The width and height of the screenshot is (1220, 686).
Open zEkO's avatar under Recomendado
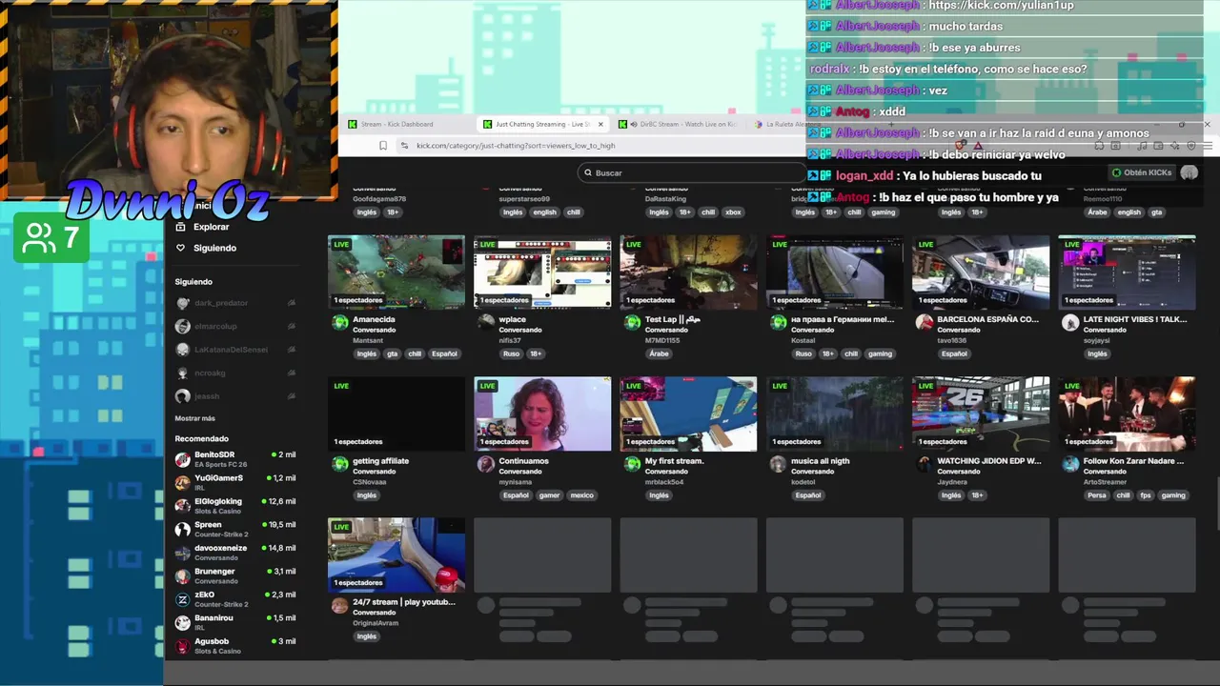(183, 599)
